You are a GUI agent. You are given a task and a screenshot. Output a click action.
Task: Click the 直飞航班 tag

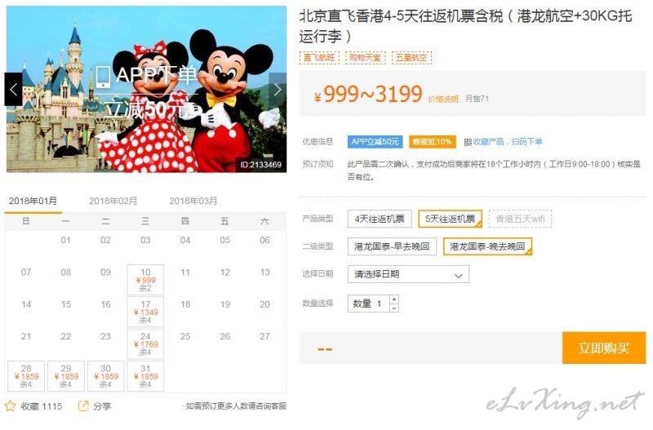(x=319, y=57)
